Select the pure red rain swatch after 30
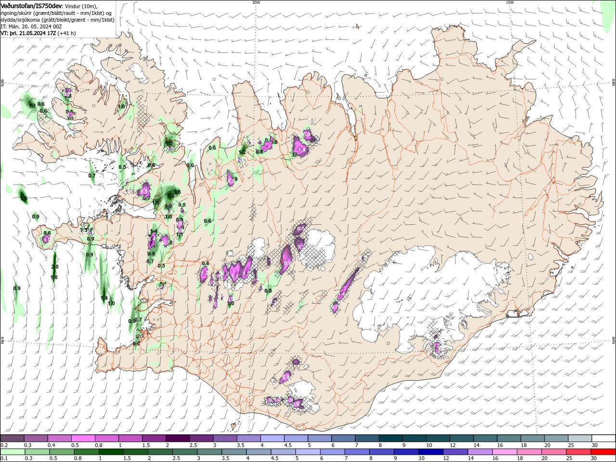Viewport: 616px width, 462px height. click(603, 452)
